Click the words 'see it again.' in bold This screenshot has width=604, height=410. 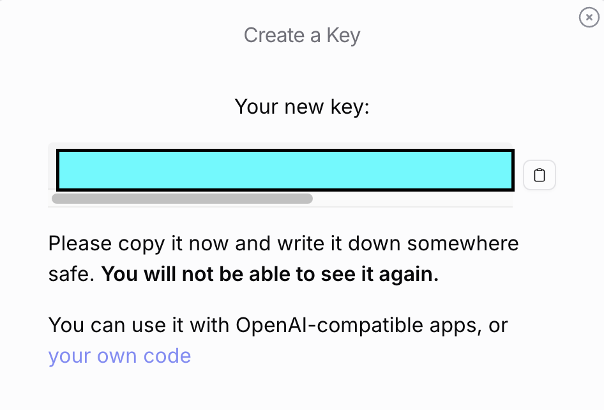point(380,275)
